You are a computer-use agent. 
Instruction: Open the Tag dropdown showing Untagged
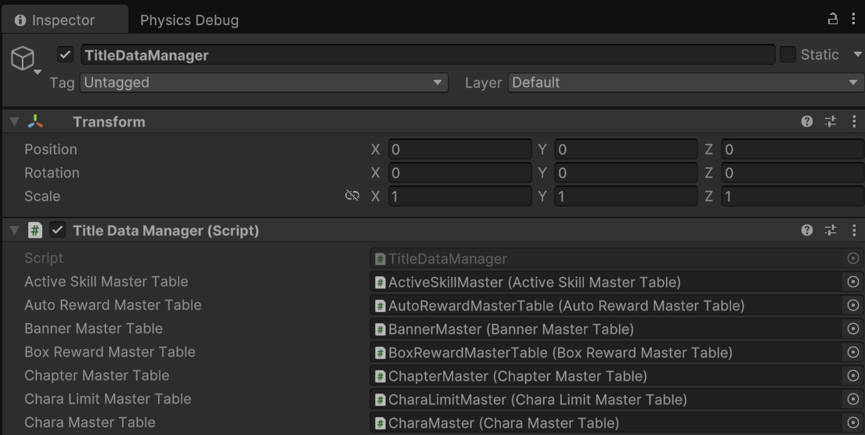264,82
